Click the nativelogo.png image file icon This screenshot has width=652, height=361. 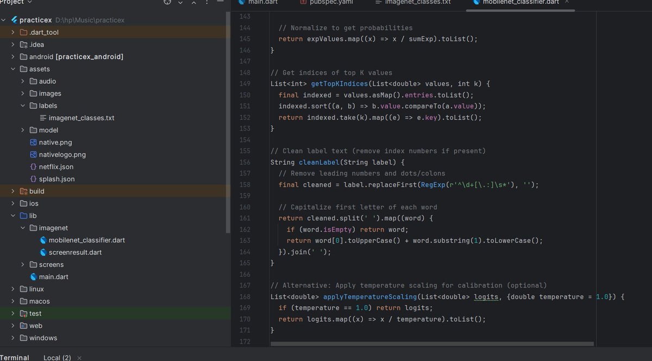click(33, 154)
